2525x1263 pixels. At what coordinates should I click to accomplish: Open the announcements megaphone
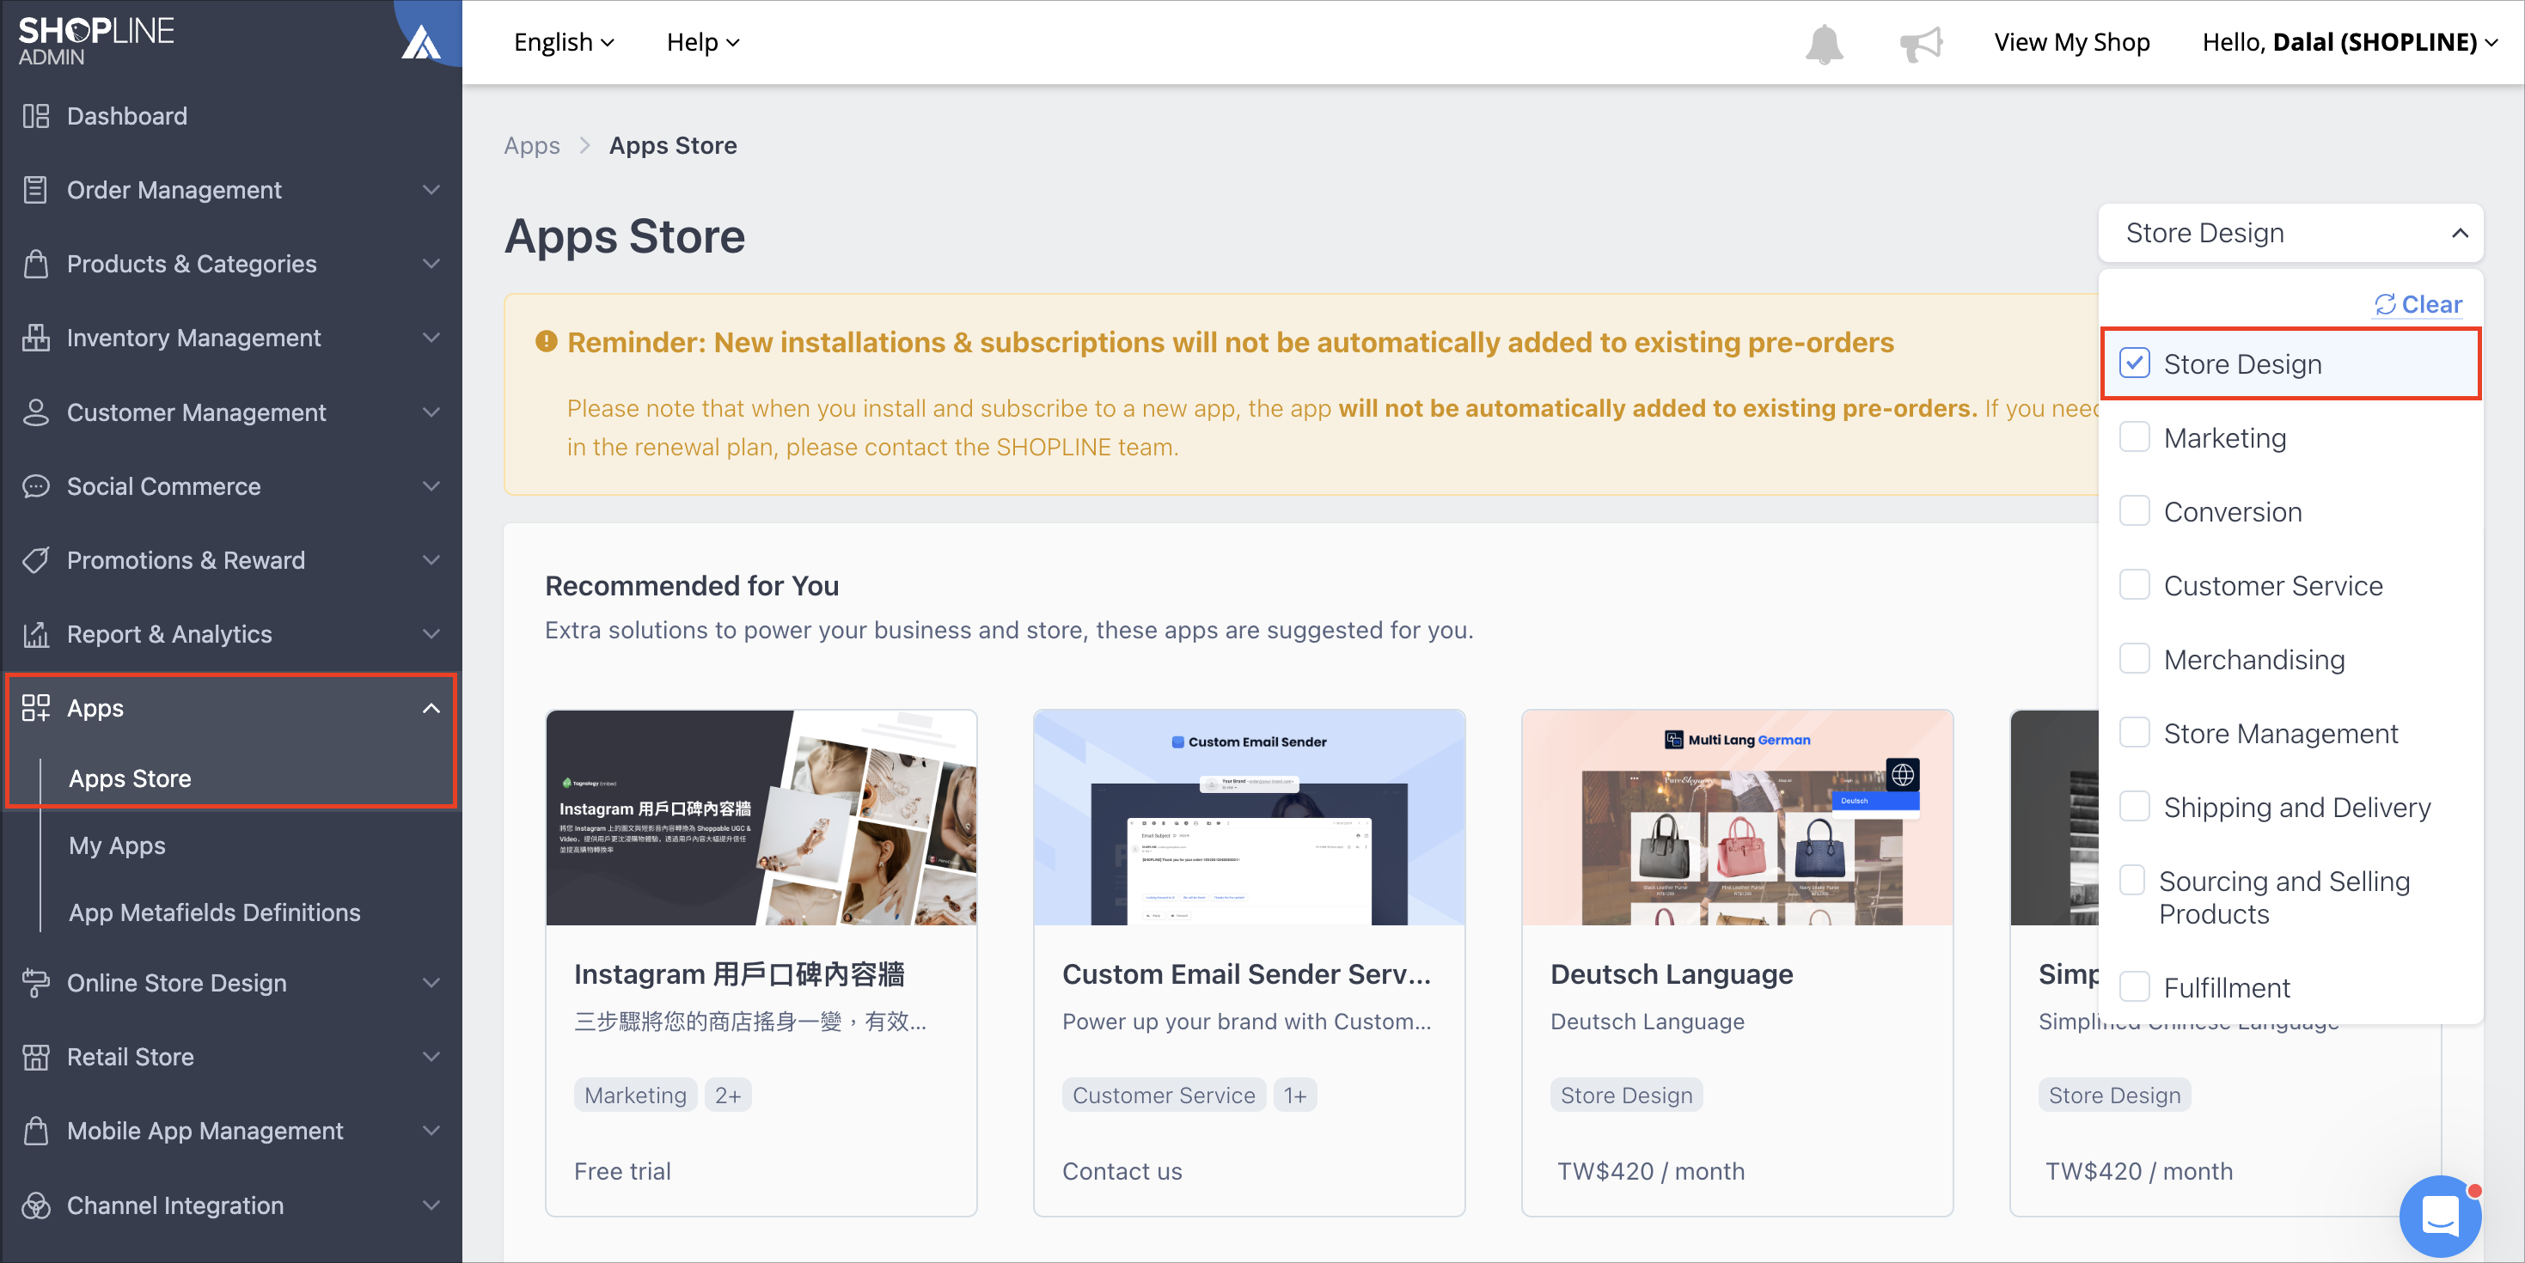(x=1920, y=44)
